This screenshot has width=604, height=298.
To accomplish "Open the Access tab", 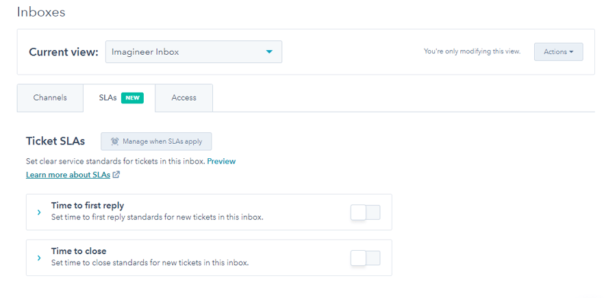I will [184, 98].
